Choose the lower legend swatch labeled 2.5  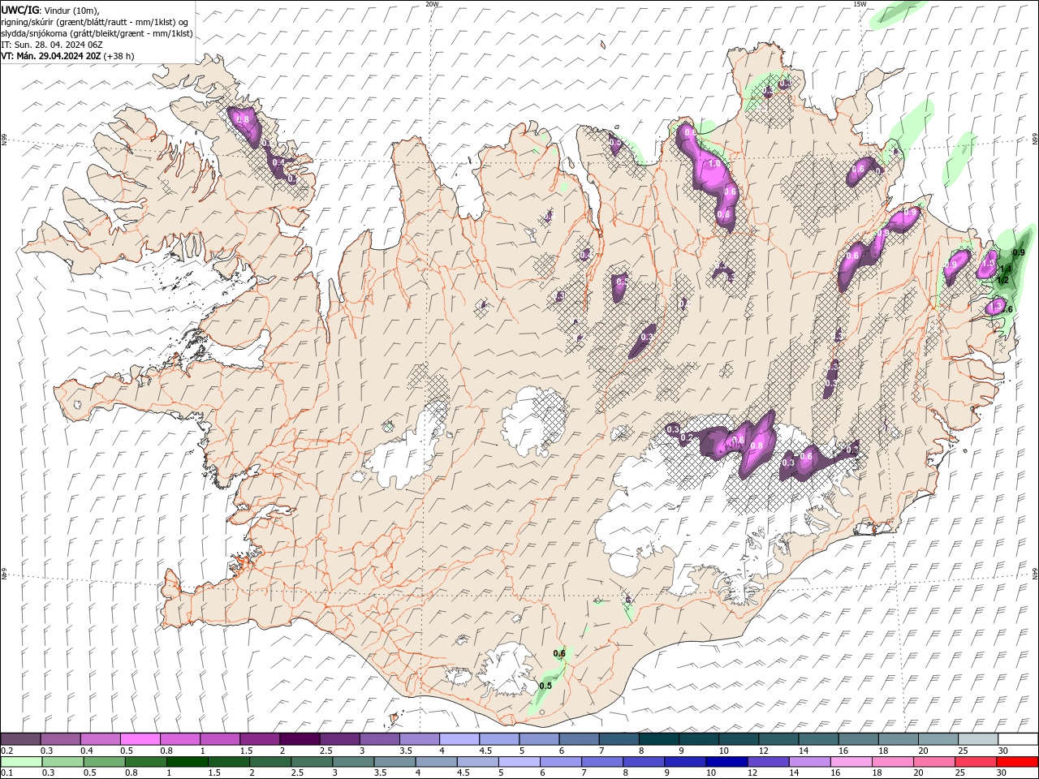coord(312,762)
